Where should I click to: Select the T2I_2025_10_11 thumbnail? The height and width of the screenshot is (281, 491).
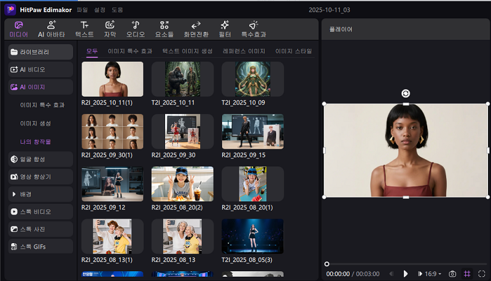[x=182, y=80]
